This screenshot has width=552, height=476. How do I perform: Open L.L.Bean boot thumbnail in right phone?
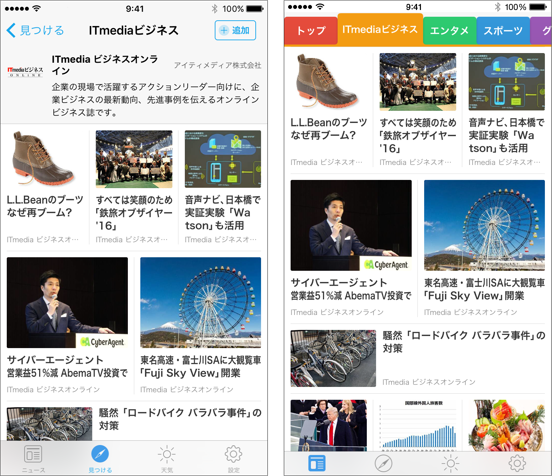(x=329, y=82)
